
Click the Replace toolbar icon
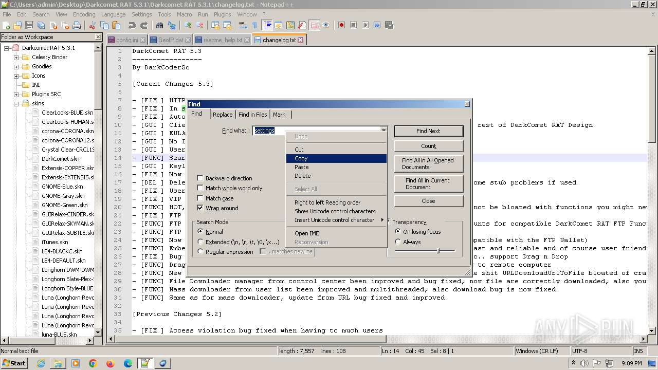[x=172, y=25]
